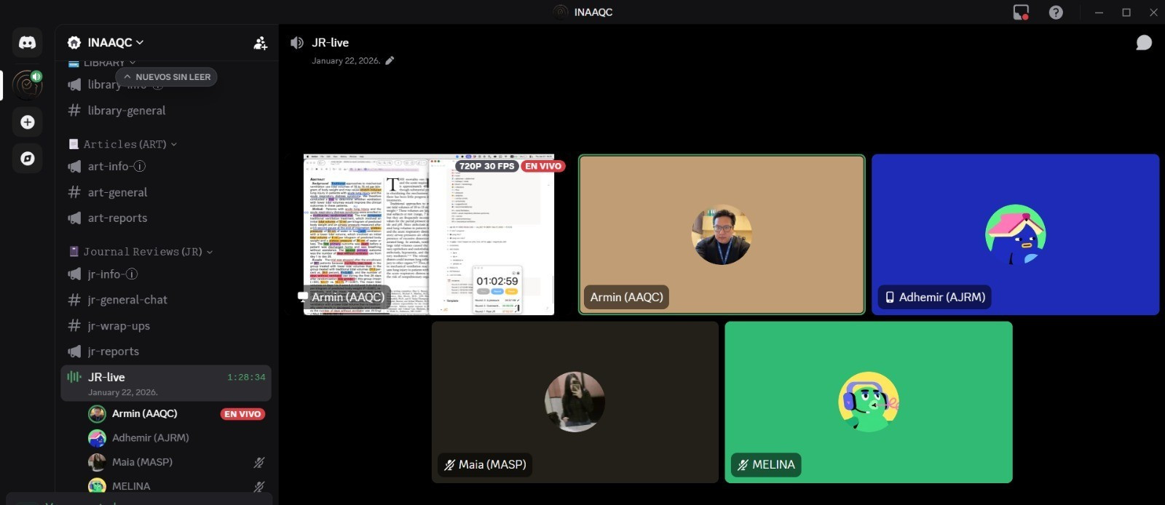
Task: Open the voice channel chat bubble icon
Action: point(1143,43)
